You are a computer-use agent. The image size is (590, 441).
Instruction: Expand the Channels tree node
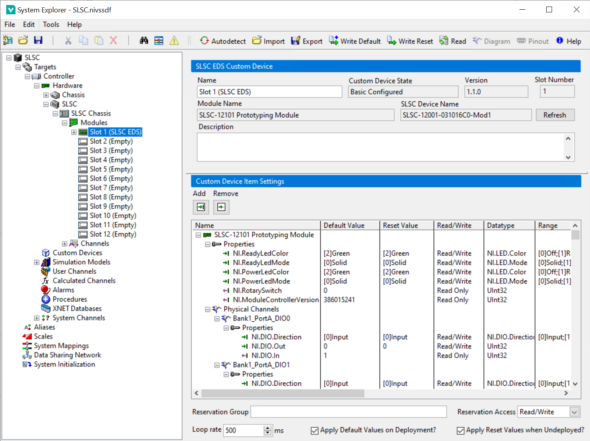click(x=64, y=244)
